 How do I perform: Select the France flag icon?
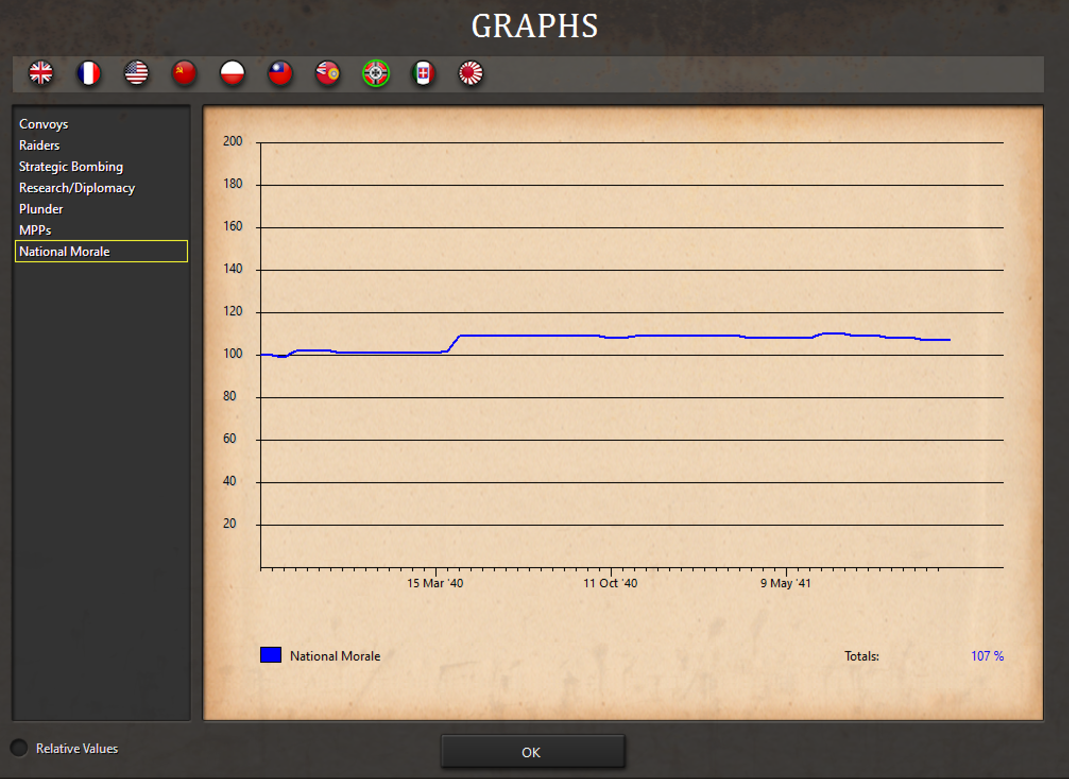click(x=89, y=73)
